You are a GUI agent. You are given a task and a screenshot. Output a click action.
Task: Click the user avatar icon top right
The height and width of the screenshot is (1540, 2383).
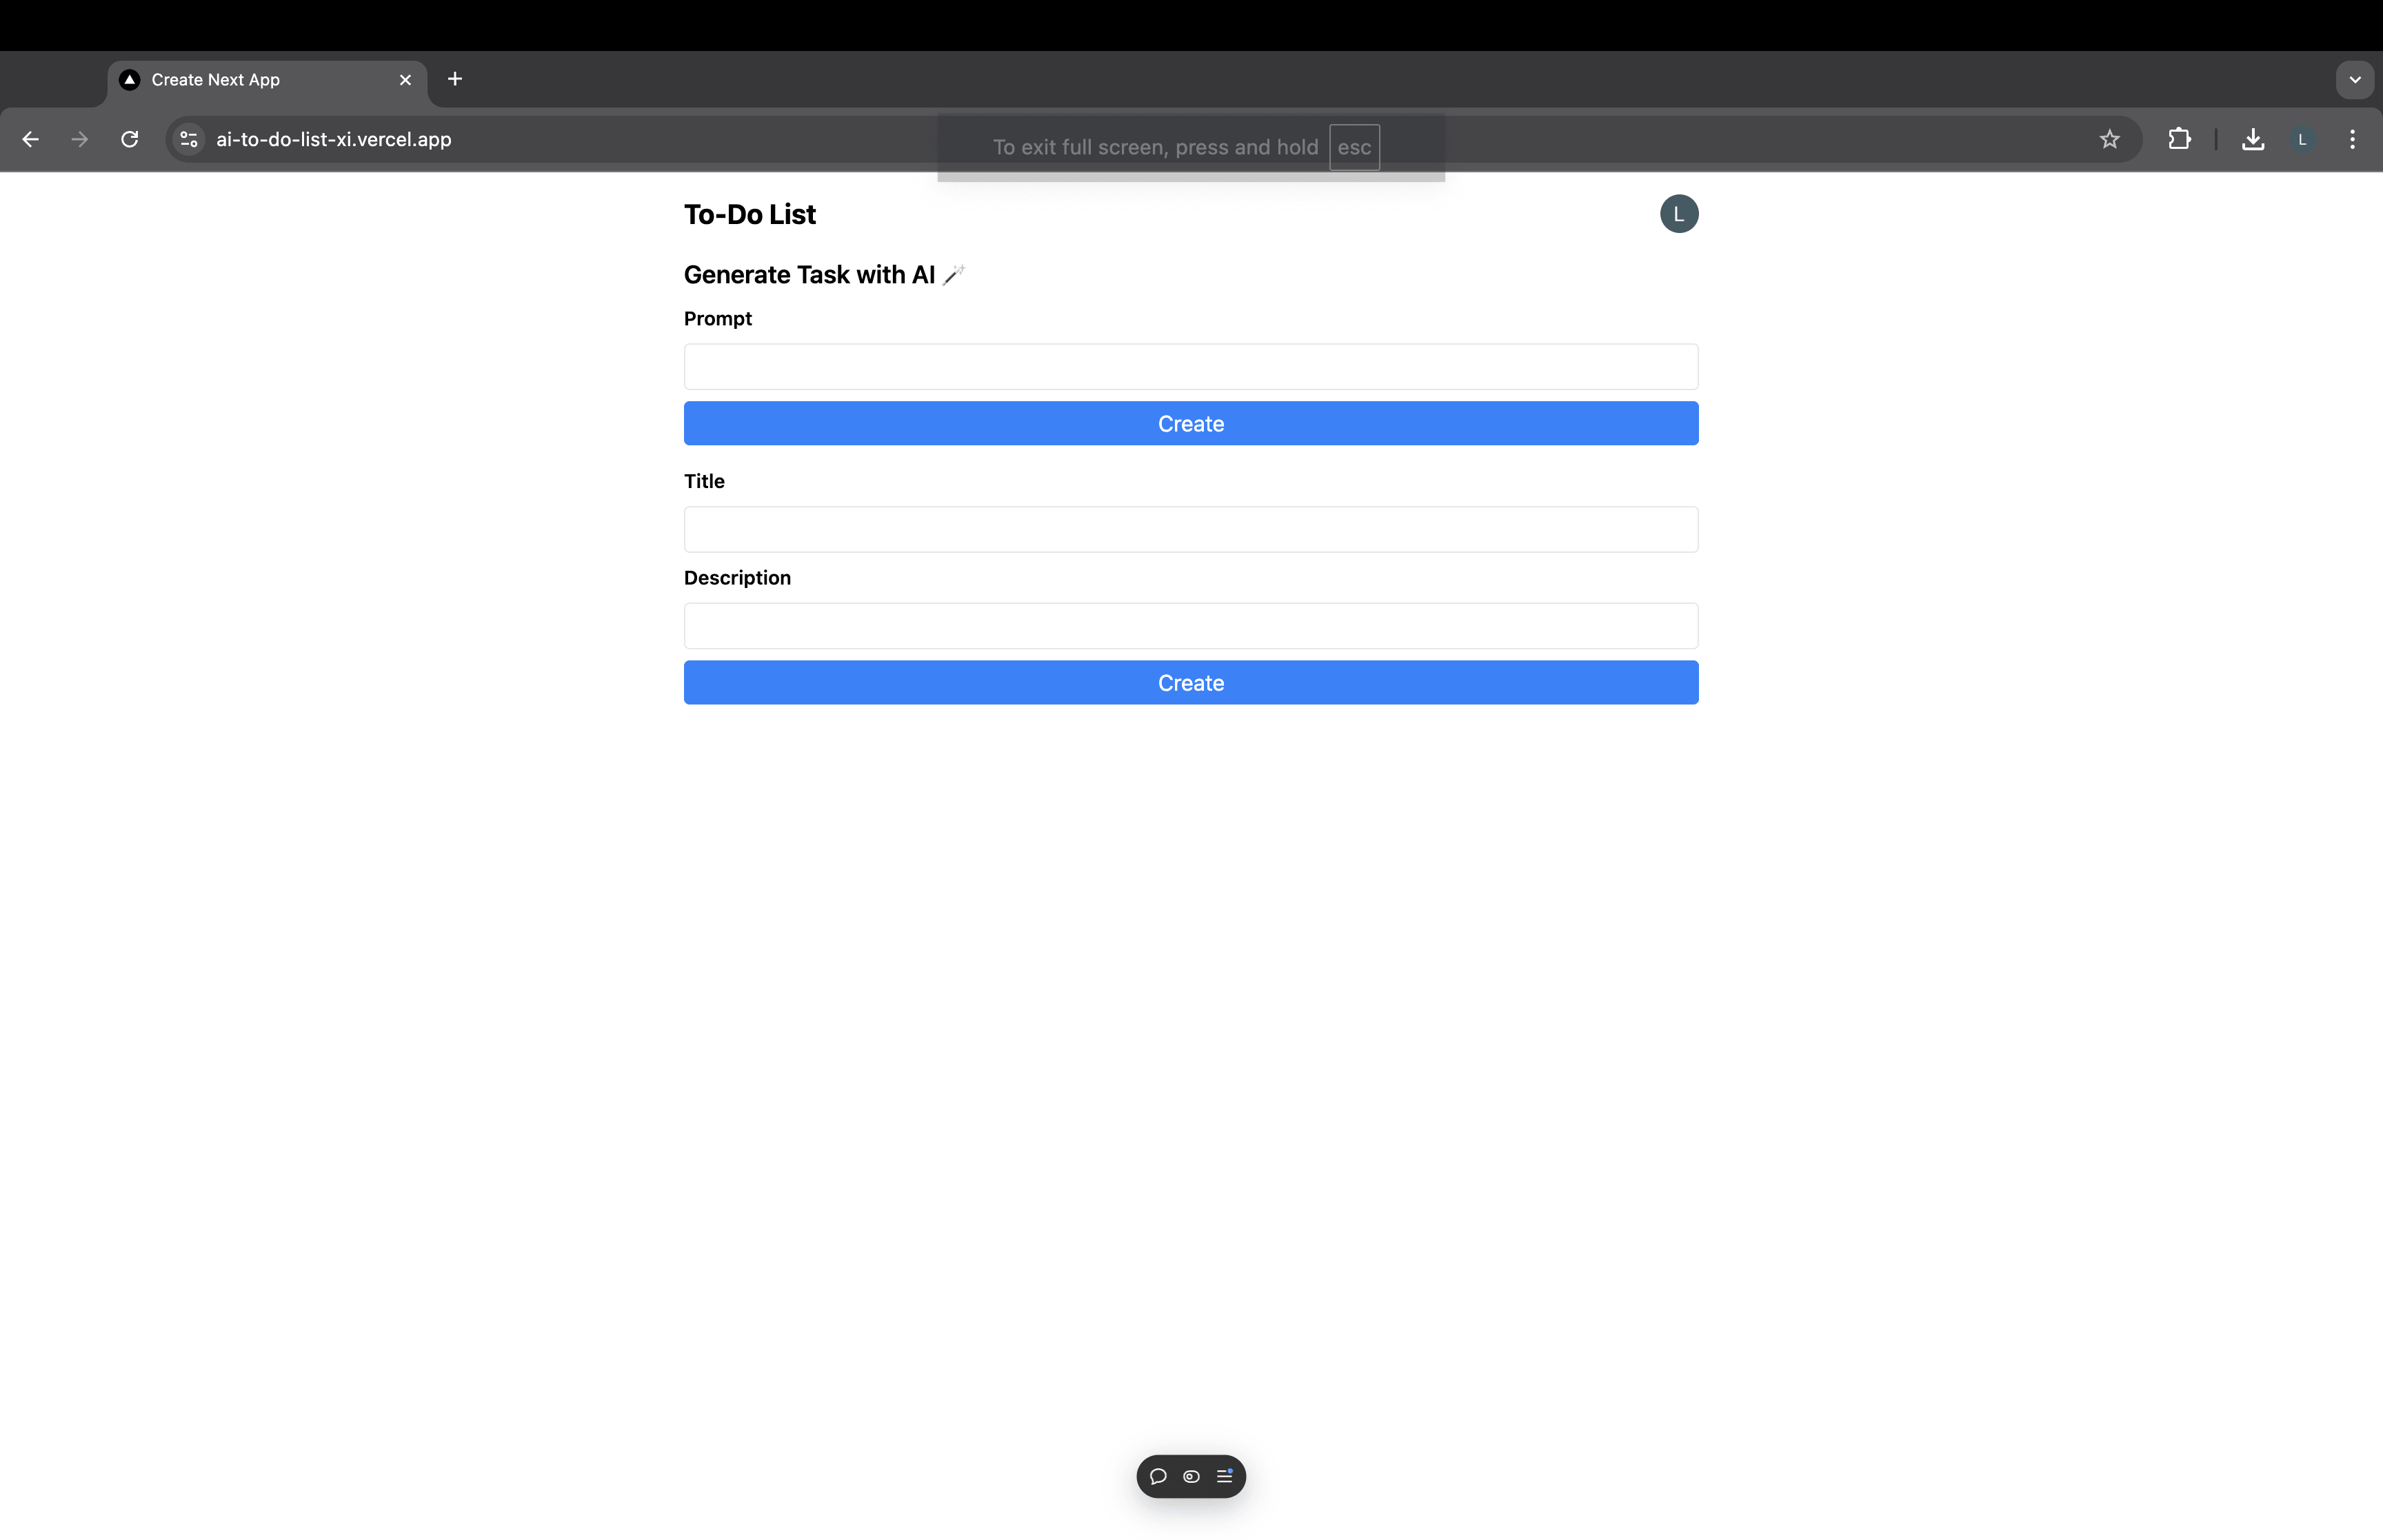tap(1678, 212)
